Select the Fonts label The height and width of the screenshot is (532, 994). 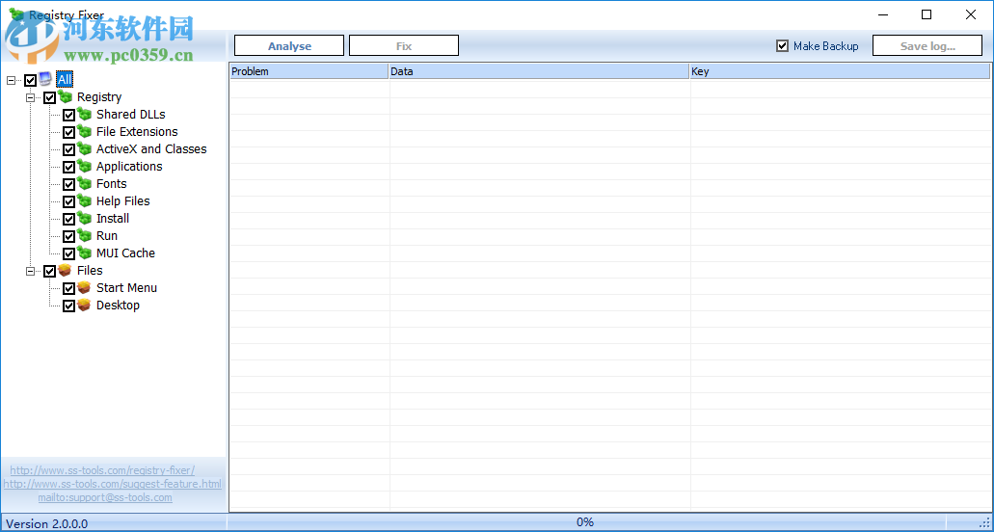coord(112,184)
